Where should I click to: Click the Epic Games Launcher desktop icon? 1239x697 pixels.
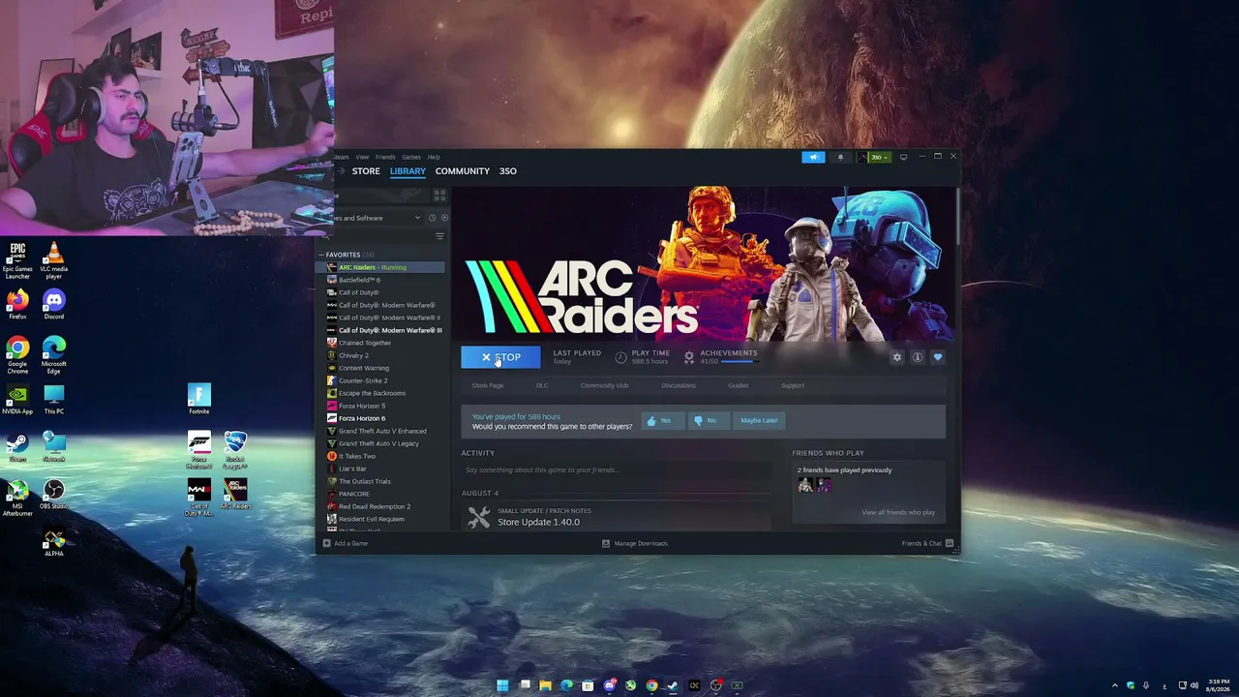tap(17, 261)
